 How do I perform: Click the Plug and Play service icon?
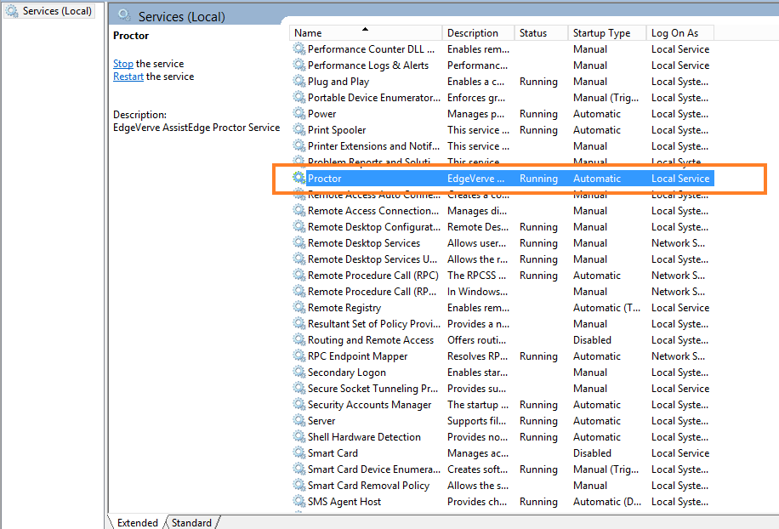pos(299,81)
